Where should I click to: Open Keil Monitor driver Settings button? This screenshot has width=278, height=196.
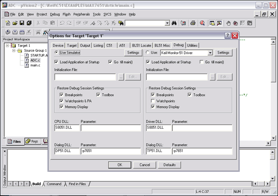coord(223,53)
